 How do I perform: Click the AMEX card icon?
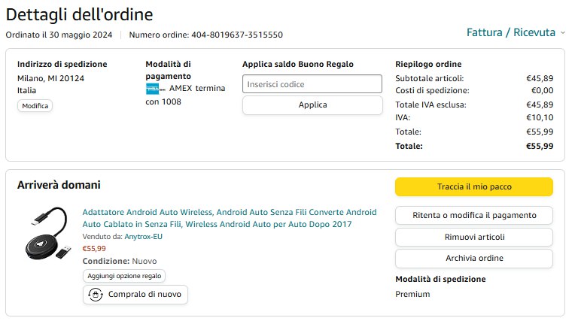153,89
